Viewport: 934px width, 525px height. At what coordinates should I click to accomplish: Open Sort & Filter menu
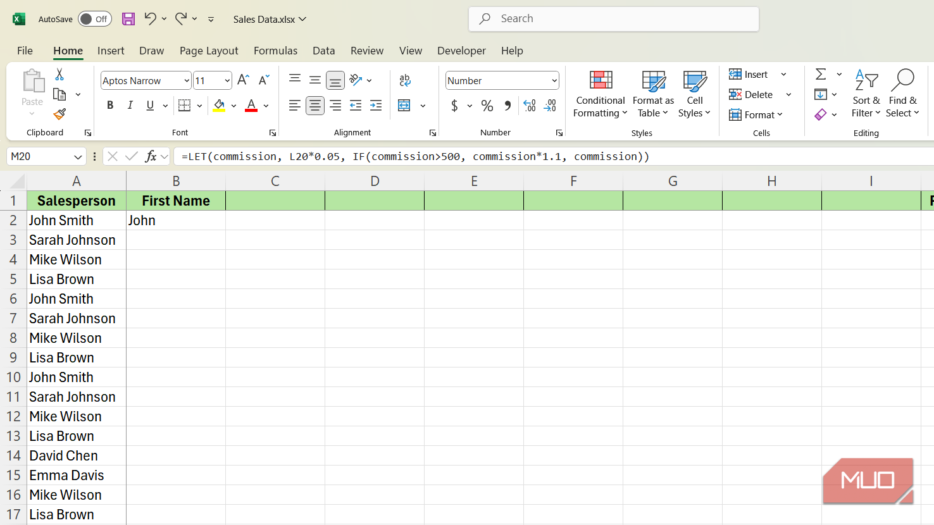pos(866,94)
